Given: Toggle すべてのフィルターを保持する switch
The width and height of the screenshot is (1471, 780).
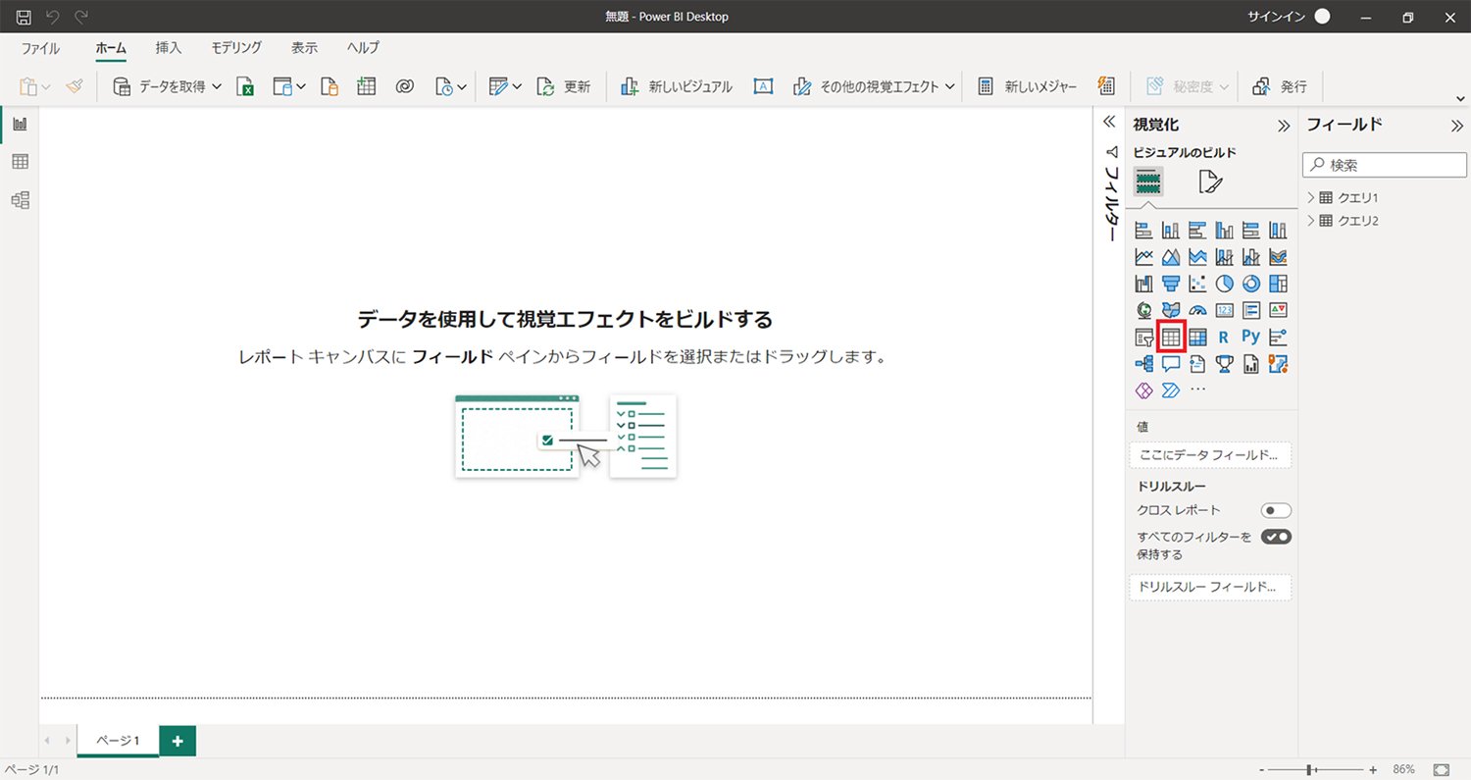Looking at the screenshot, I should click(1276, 537).
